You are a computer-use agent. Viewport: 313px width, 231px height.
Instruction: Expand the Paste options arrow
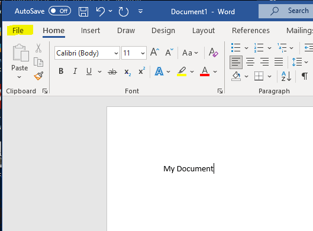pos(19,77)
